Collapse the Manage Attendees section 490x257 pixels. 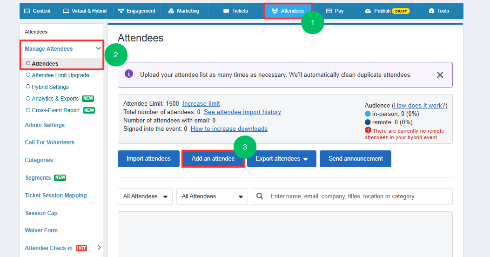98,48
